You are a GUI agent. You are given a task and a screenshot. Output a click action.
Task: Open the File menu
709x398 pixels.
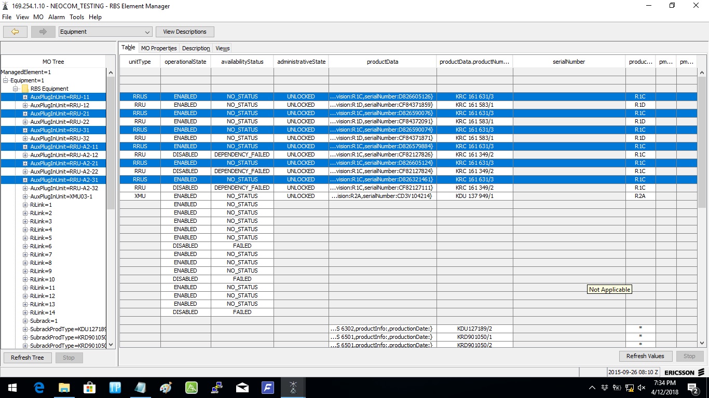(x=7, y=17)
